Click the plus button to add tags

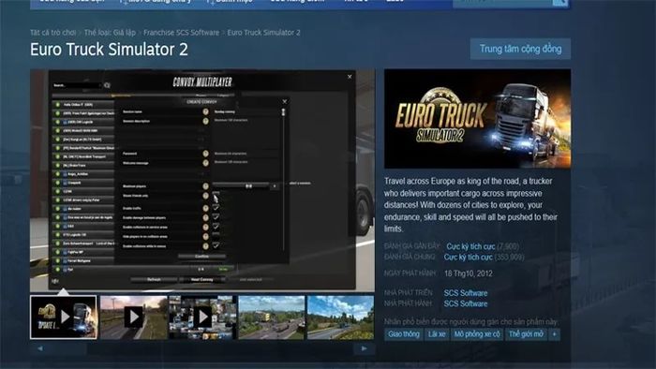tap(555, 334)
